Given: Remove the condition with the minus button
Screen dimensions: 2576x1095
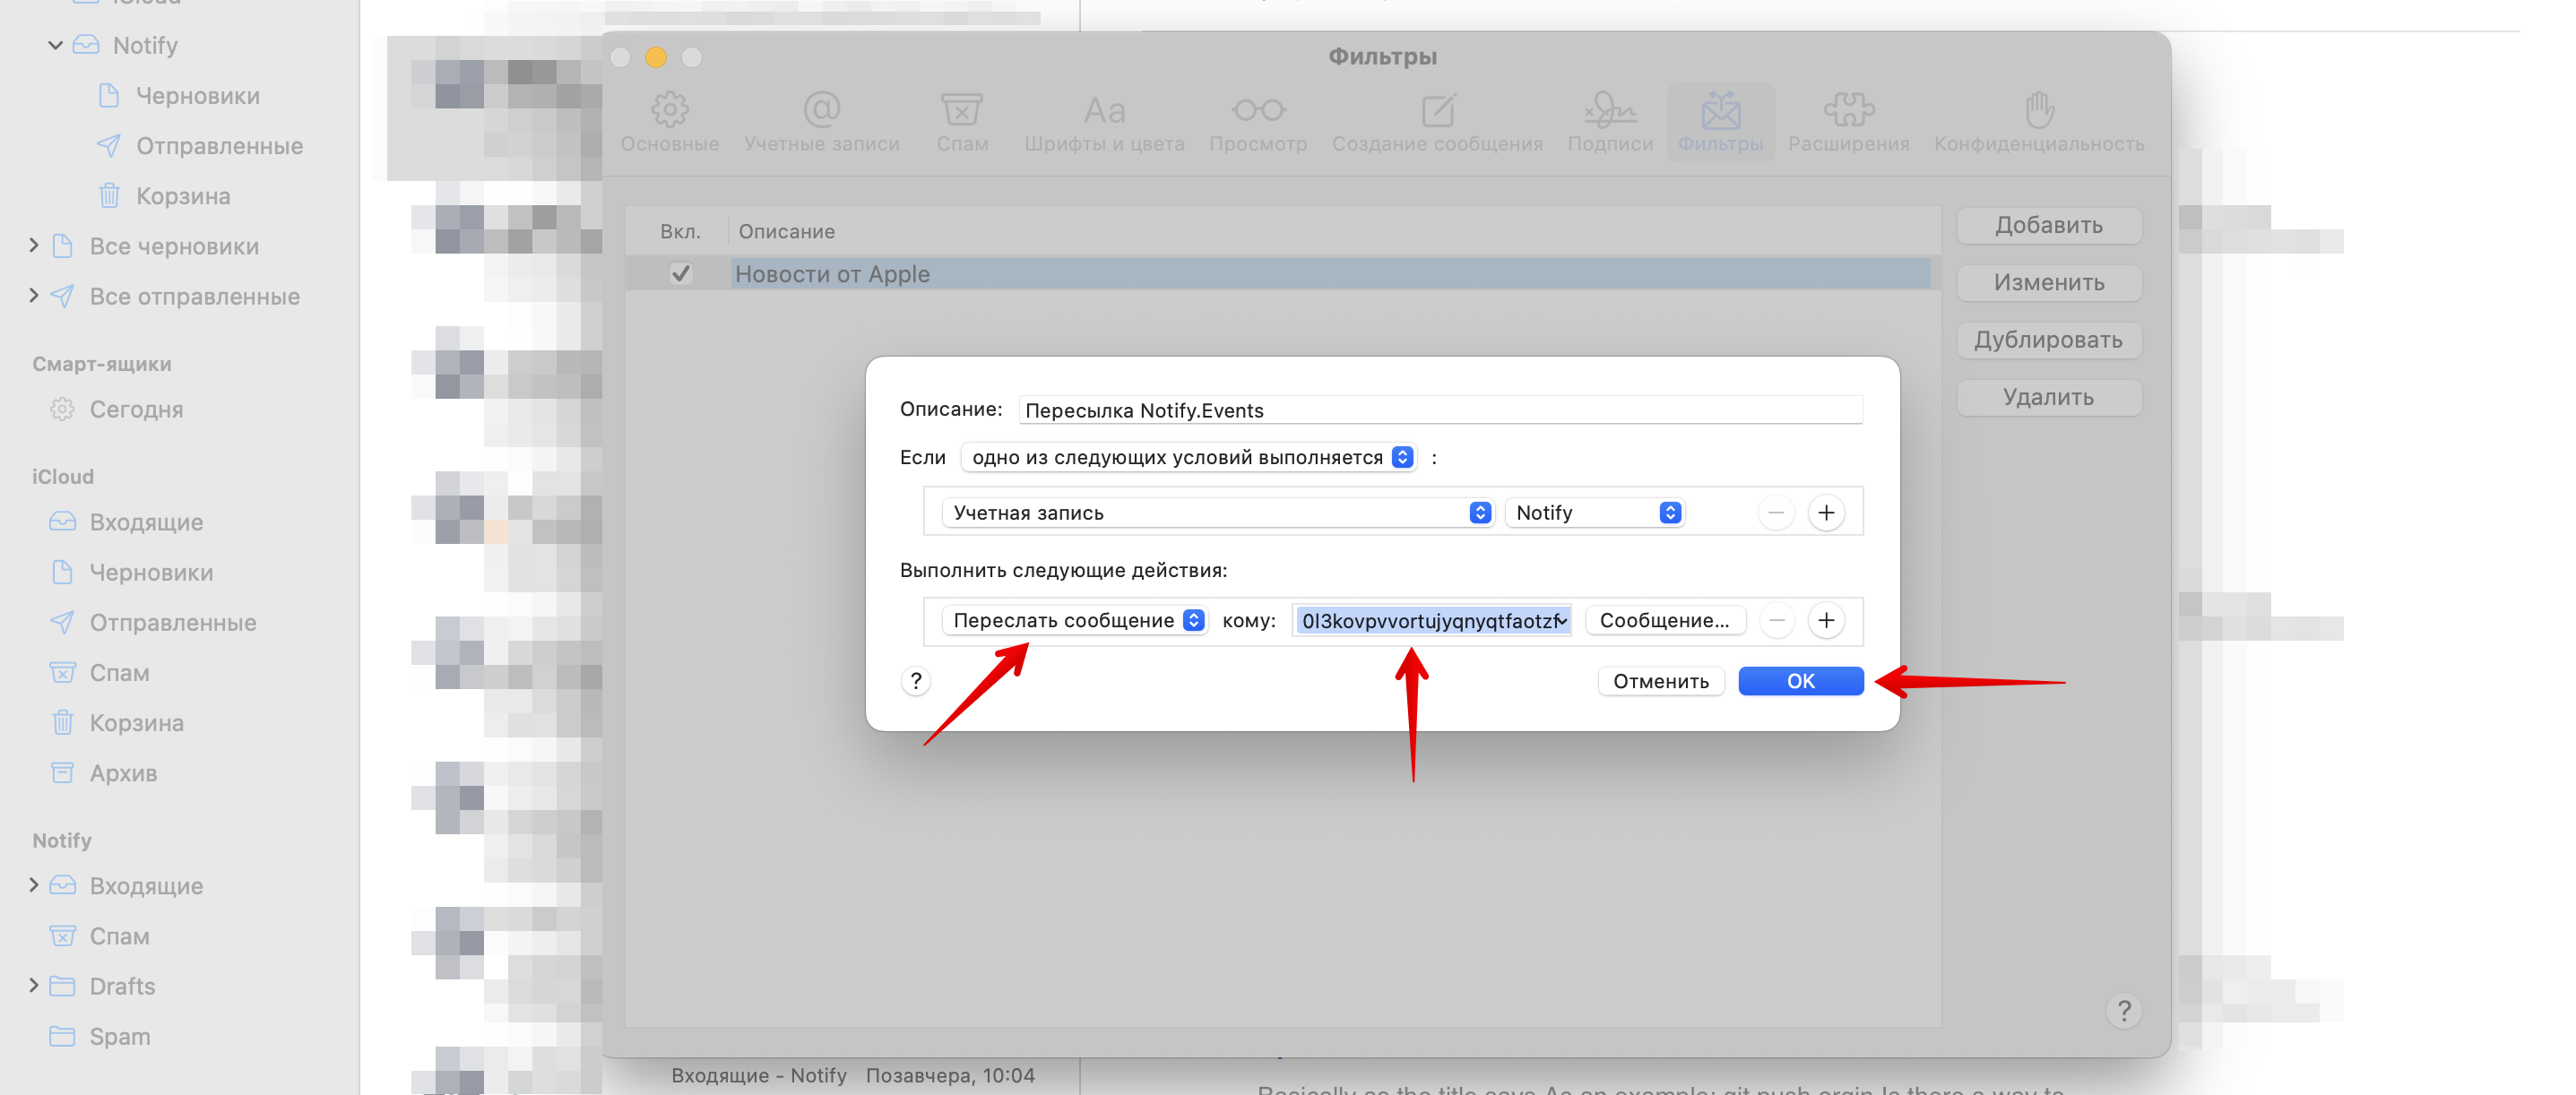Looking at the screenshot, I should pos(1775,513).
